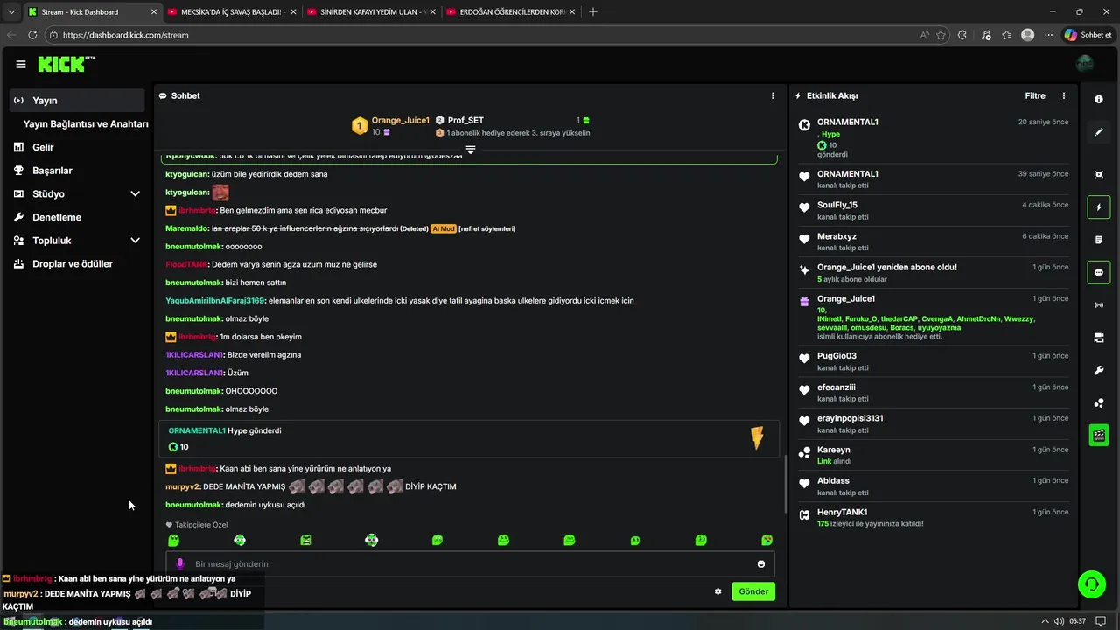Click the purple gift icon beside Orange_Juice1
The height and width of the screenshot is (630, 1120).
click(x=804, y=302)
